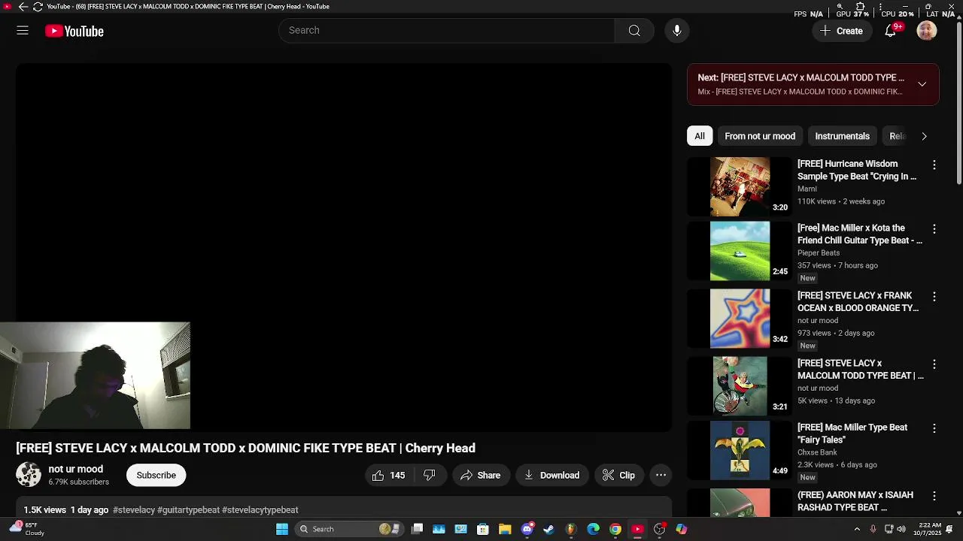
Task: Open options for Mac Miller Kota video
Action: pos(934,228)
